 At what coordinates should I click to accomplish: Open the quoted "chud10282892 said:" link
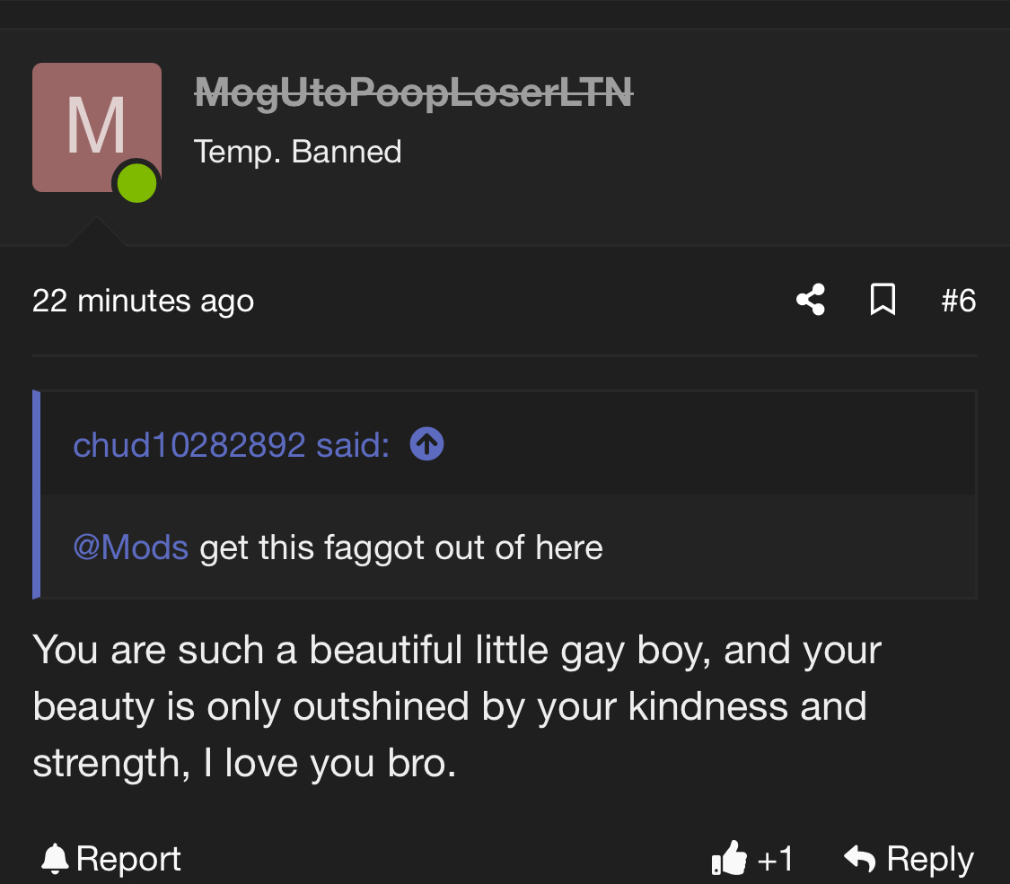coord(232,445)
